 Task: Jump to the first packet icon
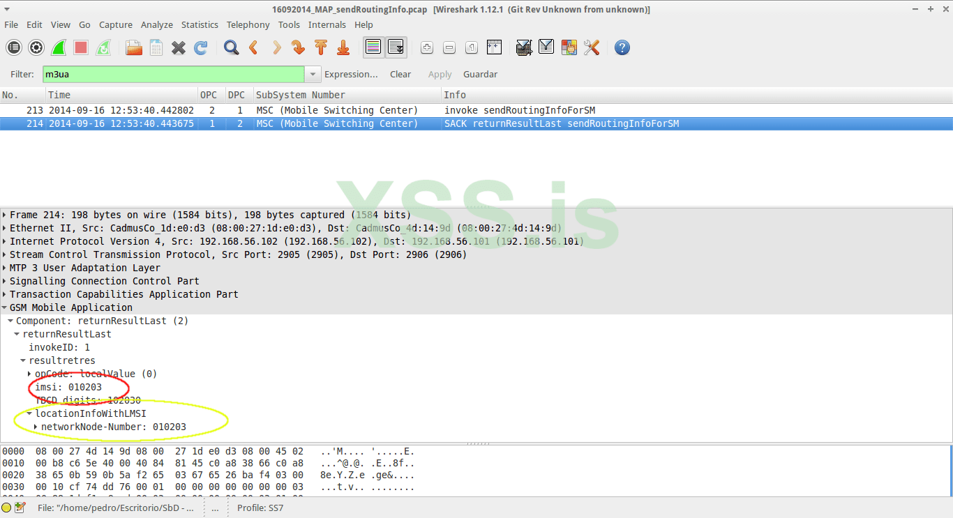(x=321, y=47)
